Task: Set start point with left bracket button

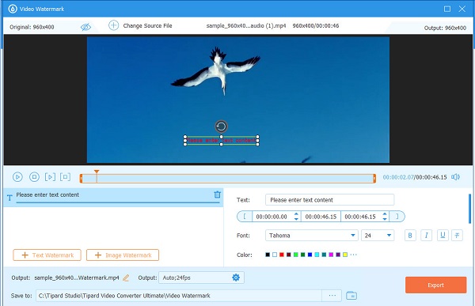Action: pyautogui.click(x=245, y=217)
